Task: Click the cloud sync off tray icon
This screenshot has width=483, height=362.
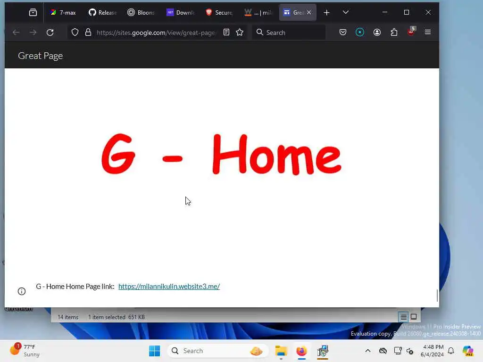Action: [383, 351]
